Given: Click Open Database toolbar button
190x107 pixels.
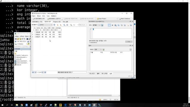Looking at the screenshot, I should [x=54, y=19].
